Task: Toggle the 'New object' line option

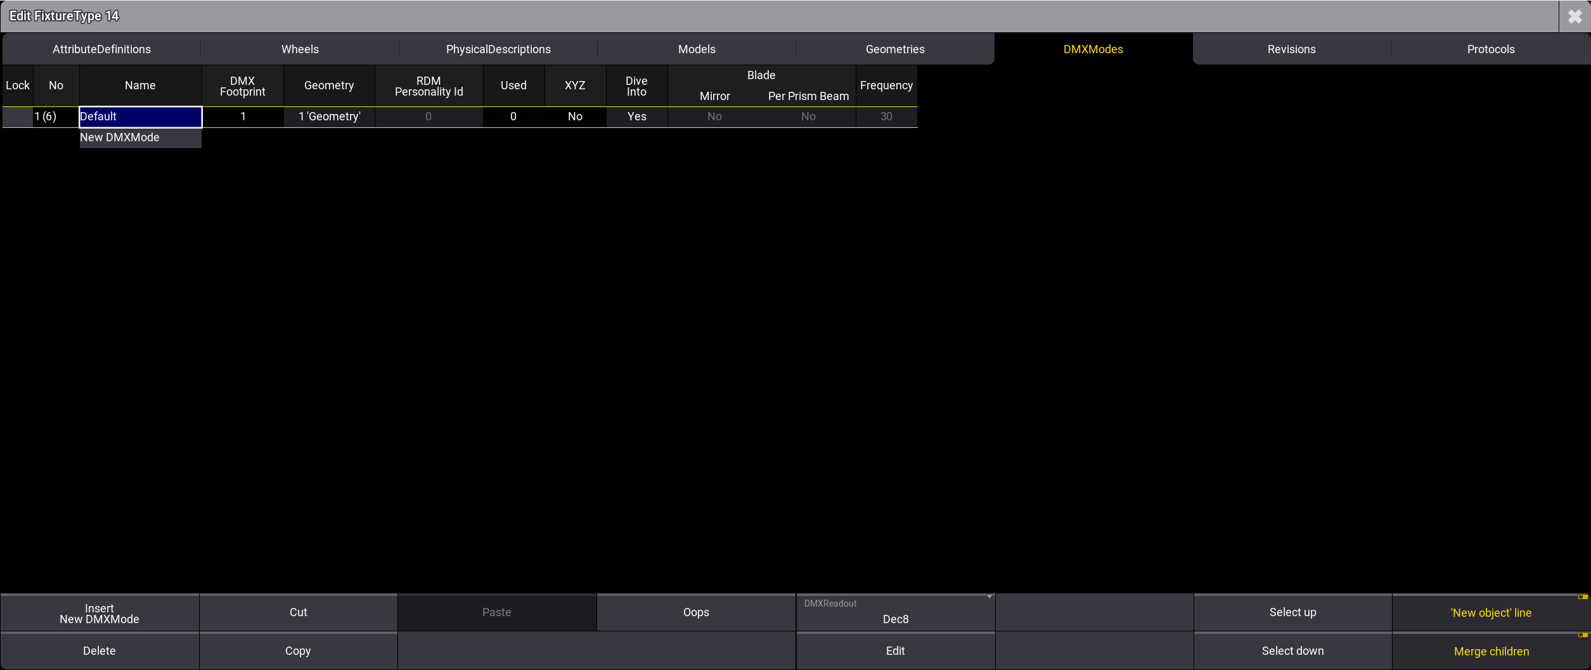Action: pos(1491,612)
